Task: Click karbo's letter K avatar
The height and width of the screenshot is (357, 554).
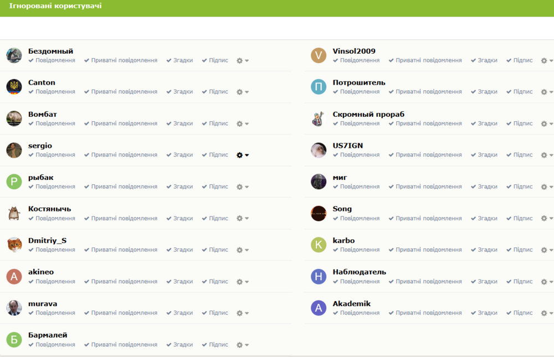Action: (319, 245)
